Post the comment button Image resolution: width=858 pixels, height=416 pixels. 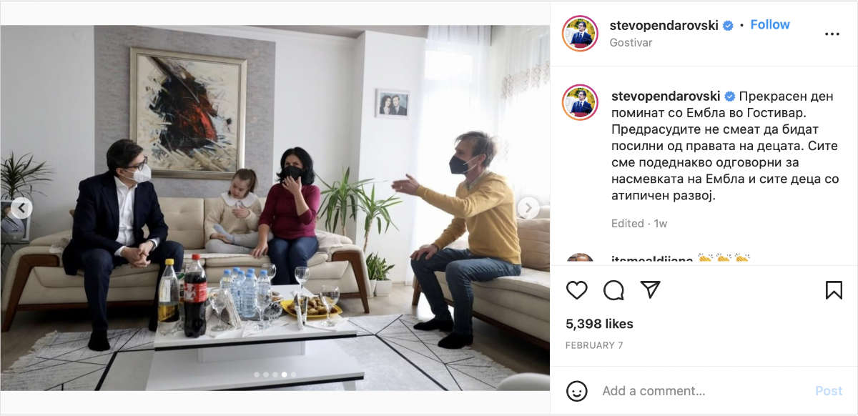tap(829, 391)
